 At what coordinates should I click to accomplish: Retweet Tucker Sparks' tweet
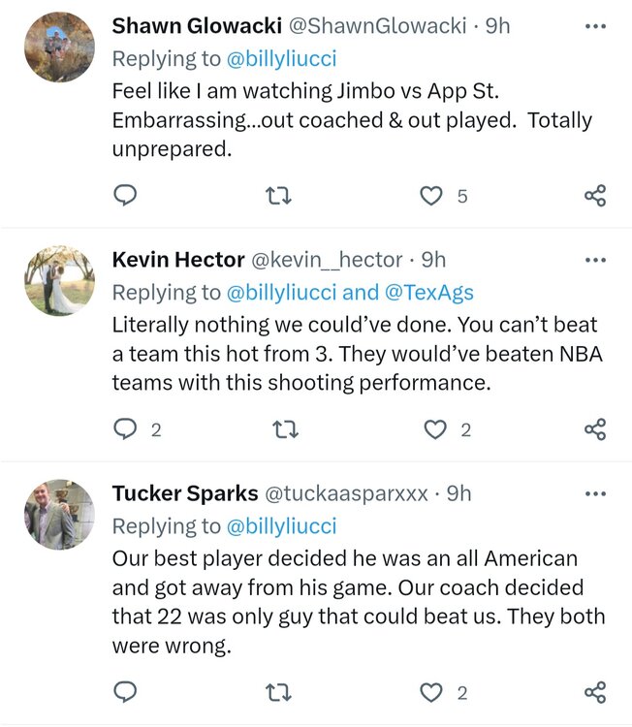point(277,692)
